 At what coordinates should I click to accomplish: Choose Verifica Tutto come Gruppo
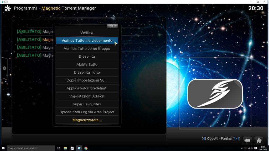(87, 48)
